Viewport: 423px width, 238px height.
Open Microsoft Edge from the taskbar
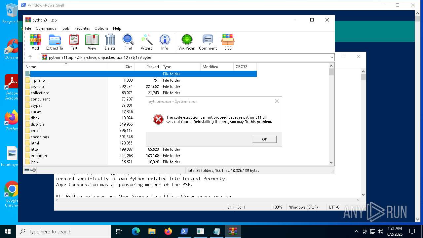click(136, 231)
